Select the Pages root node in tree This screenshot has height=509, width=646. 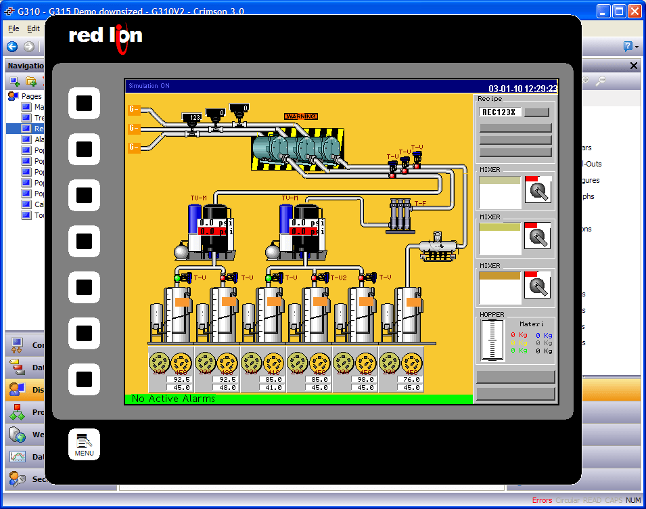coord(31,96)
